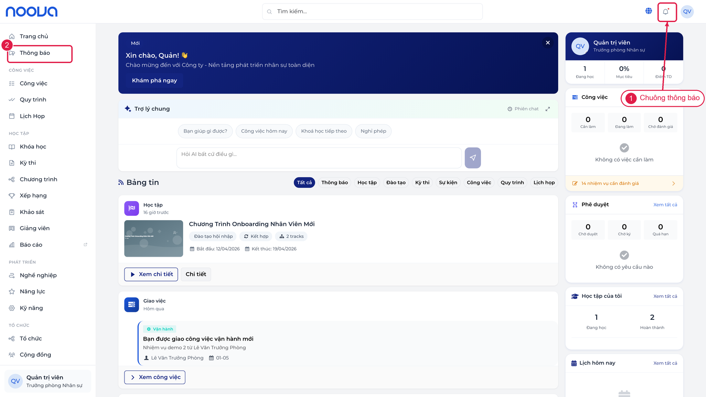This screenshot has height=397, width=706.
Task: Click Lịch hôm nay calendar icon
Action: click(574, 363)
